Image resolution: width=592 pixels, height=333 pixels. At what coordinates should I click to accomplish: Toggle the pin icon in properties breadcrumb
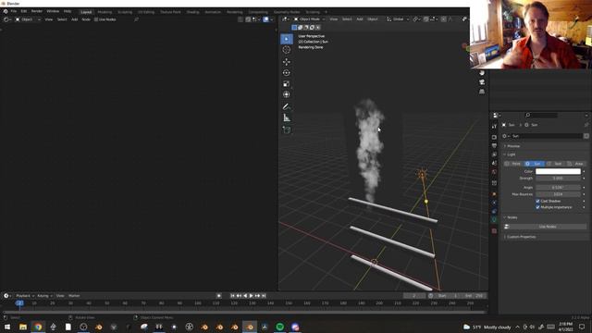tap(586, 125)
